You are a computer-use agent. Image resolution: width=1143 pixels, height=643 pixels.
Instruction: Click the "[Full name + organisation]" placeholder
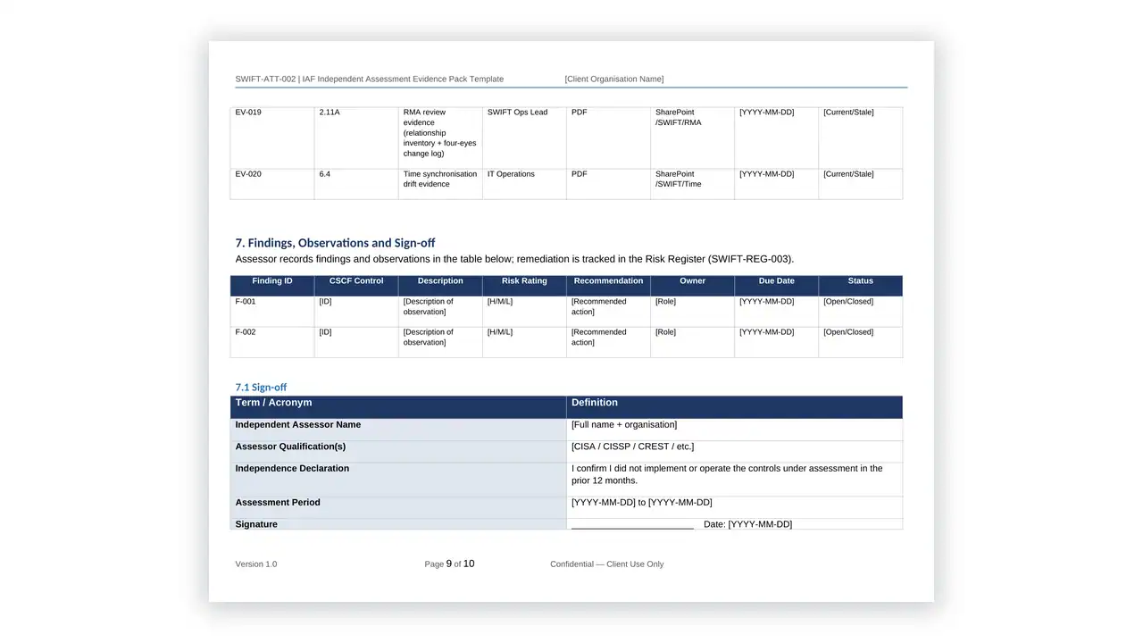tap(624, 425)
